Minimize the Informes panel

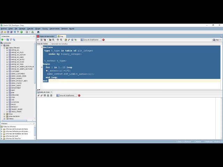(34, 124)
